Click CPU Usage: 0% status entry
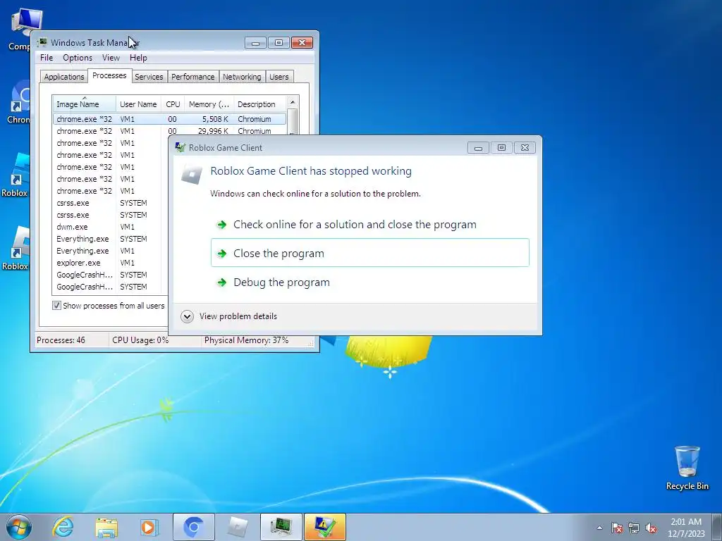The height and width of the screenshot is (541, 722). point(140,340)
